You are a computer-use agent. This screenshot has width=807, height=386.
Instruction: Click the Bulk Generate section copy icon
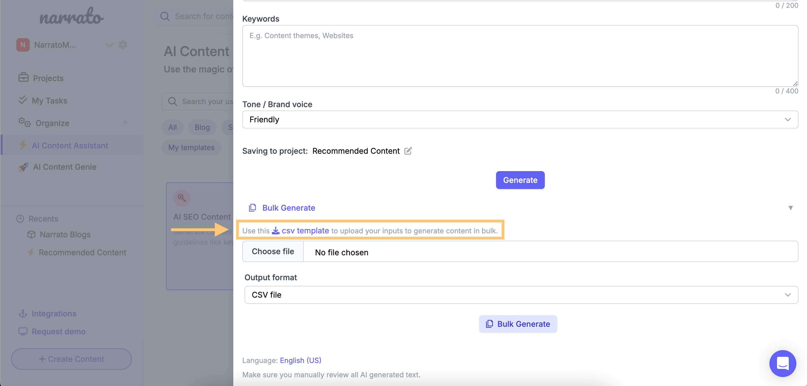(x=252, y=208)
